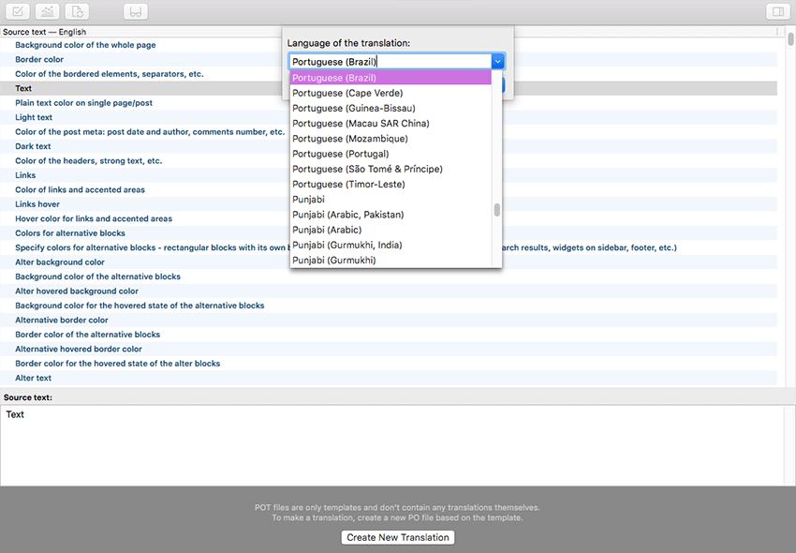Choose the highlighted Portuguese (Brazil) list entry

tap(334, 78)
